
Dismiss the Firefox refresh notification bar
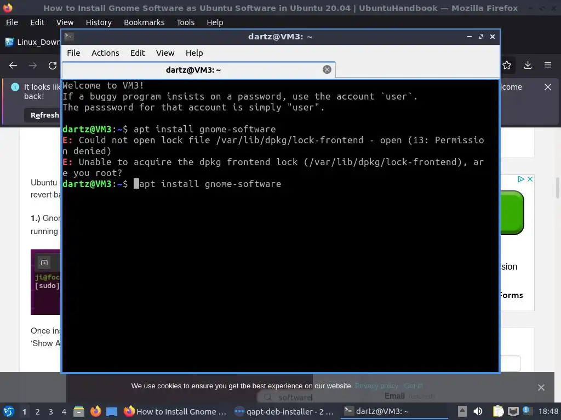(548, 87)
